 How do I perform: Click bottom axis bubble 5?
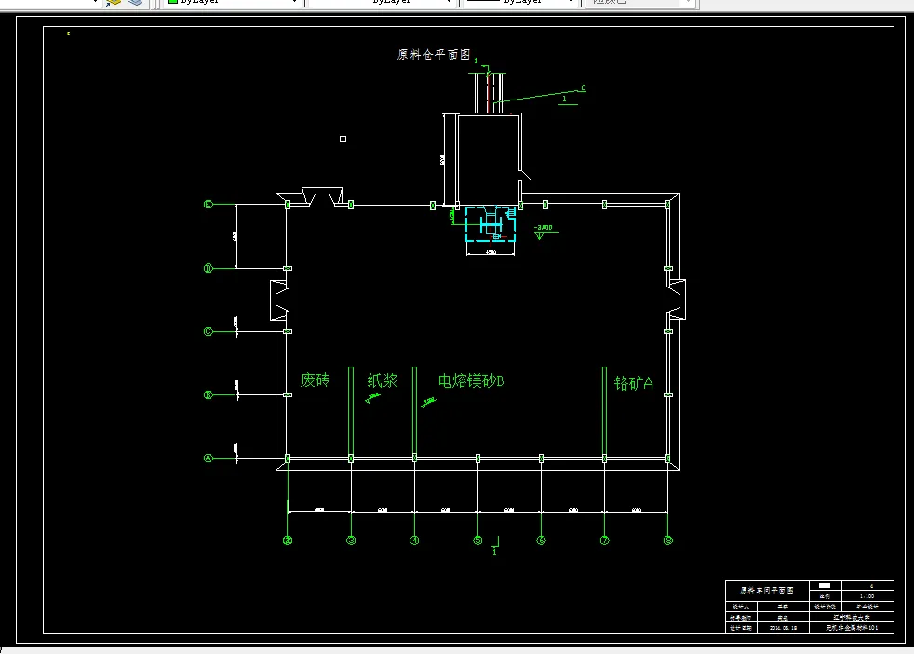click(478, 541)
